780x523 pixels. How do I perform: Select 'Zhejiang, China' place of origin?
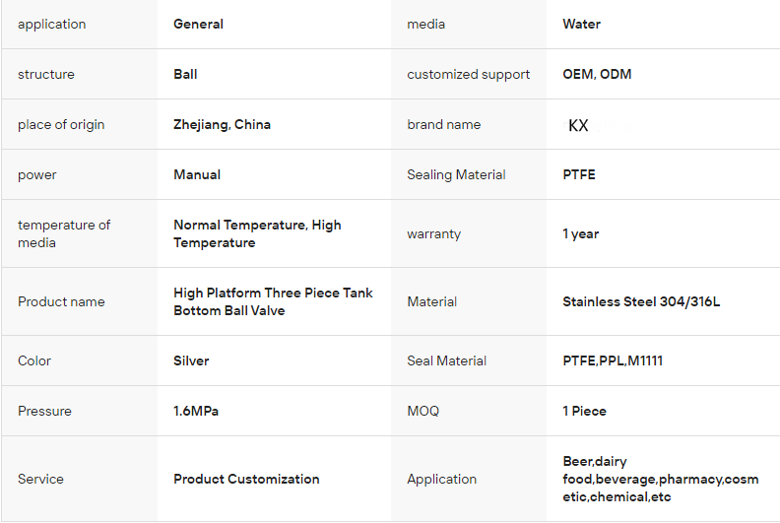click(x=222, y=124)
